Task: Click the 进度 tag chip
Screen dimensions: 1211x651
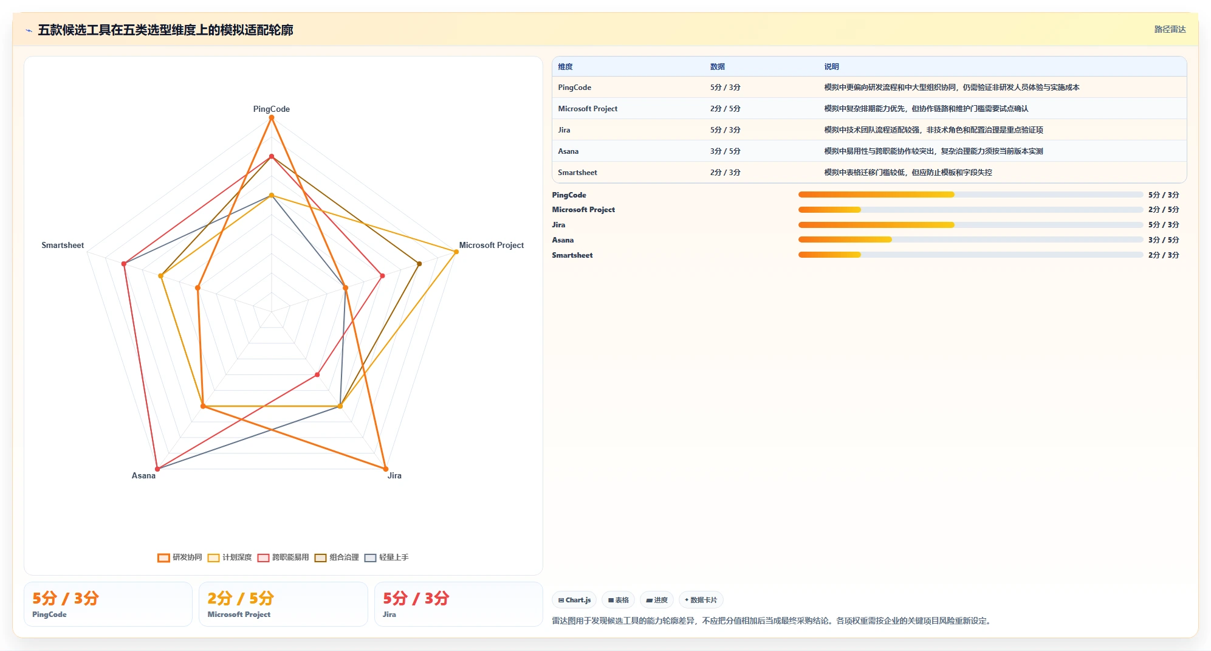Action: click(x=657, y=600)
